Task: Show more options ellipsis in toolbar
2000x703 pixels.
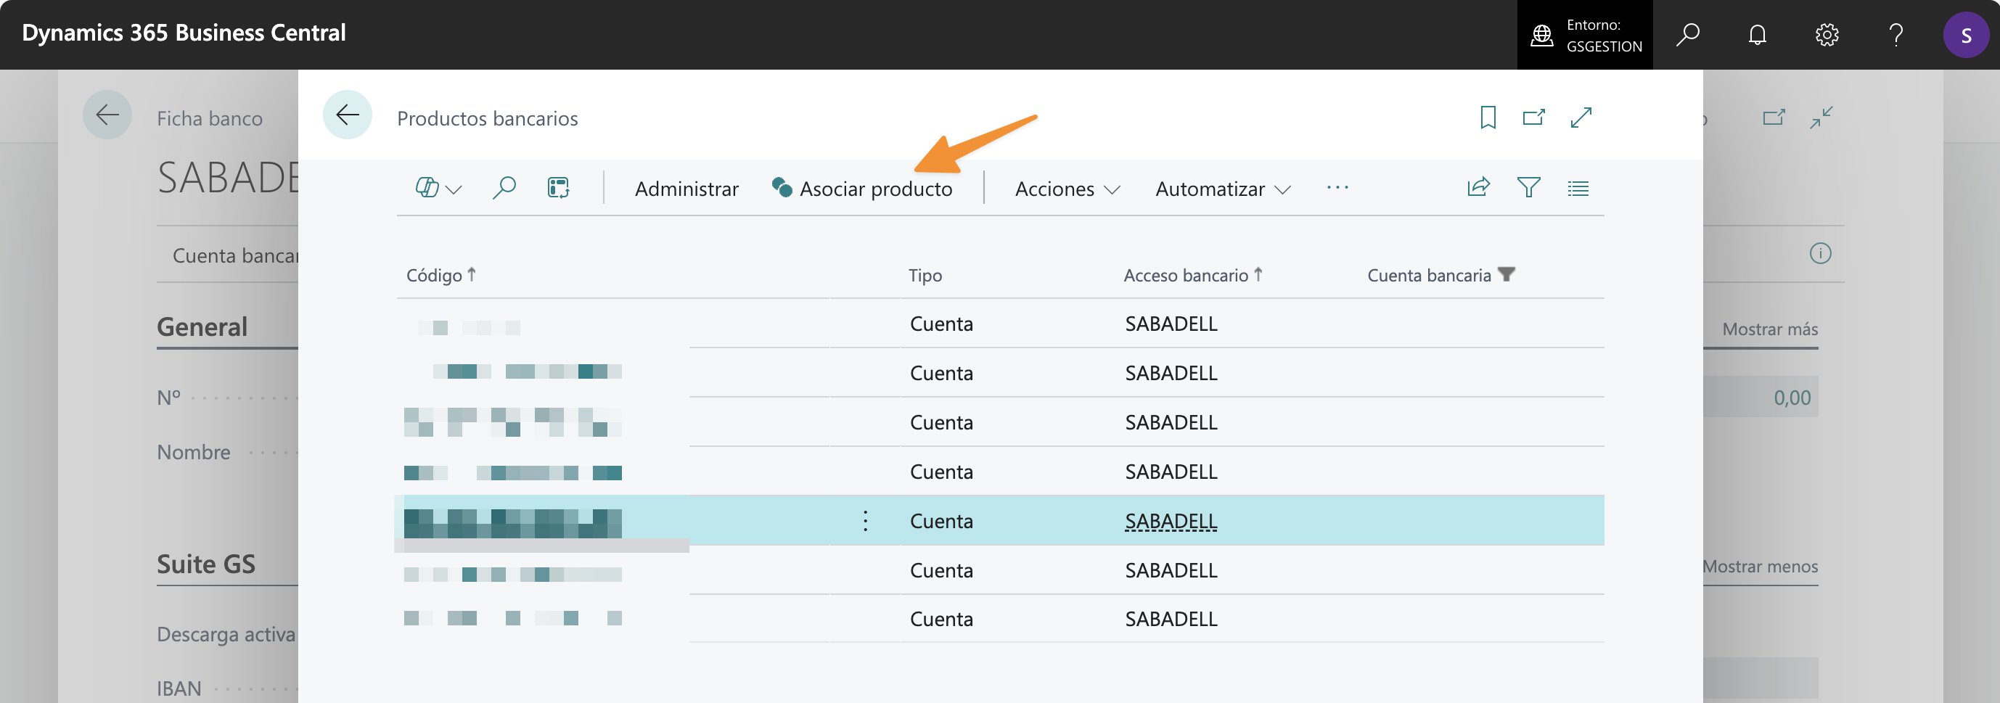Action: (x=1337, y=188)
